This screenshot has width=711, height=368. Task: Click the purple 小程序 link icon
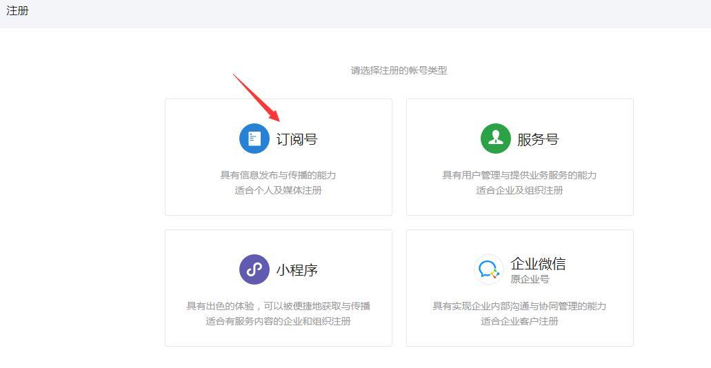254,269
